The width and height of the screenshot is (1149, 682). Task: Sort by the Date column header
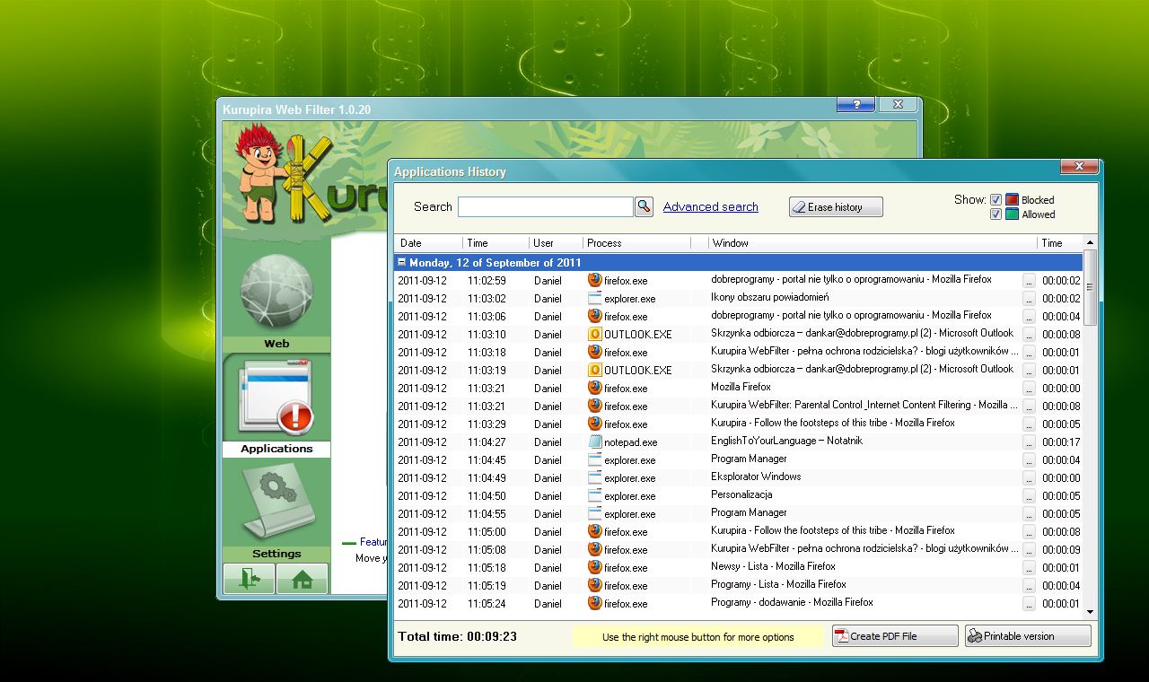coord(428,243)
